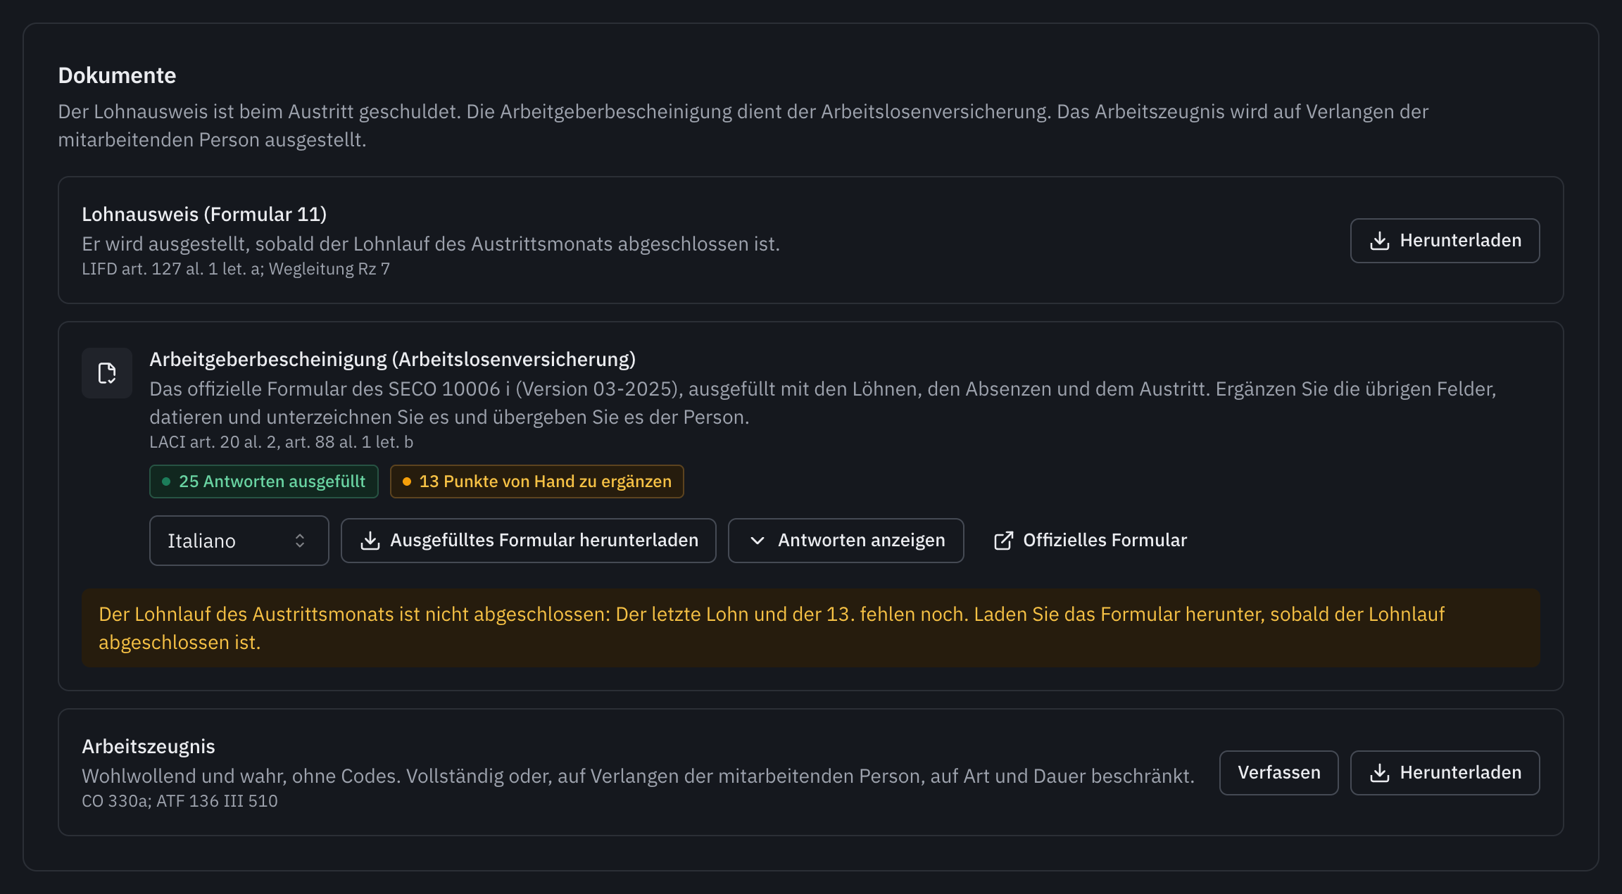The height and width of the screenshot is (894, 1622).
Task: Open the Italiano language dropdown
Action: [239, 541]
